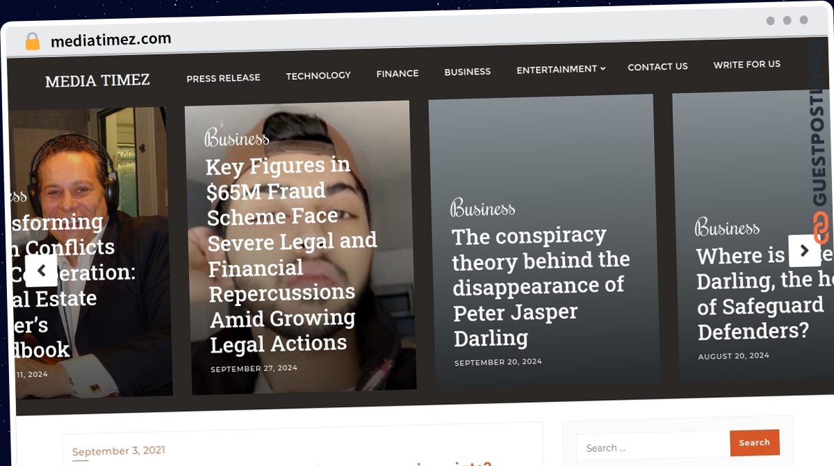Select Business in navigation bar
834x466 pixels.
pos(468,71)
